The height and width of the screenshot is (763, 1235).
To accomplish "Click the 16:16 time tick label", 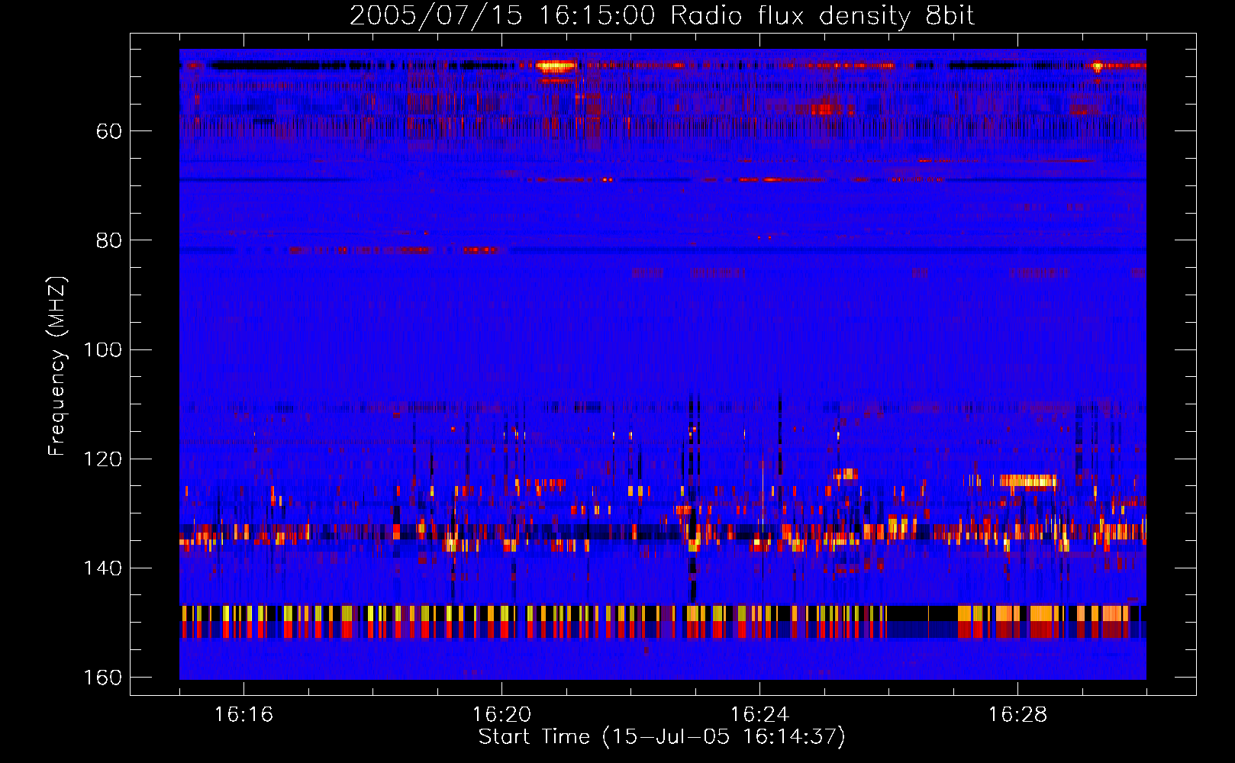I will [243, 715].
